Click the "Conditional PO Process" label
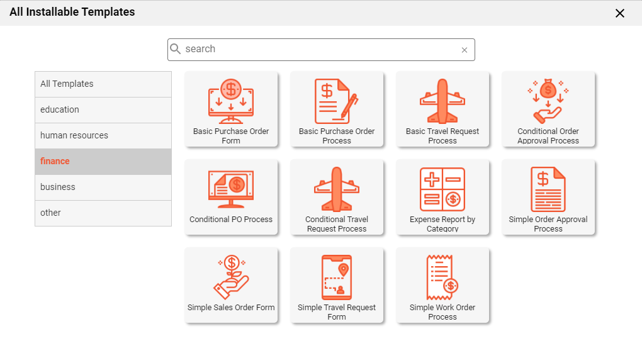Screen dimensions: 642x358 tap(231, 220)
